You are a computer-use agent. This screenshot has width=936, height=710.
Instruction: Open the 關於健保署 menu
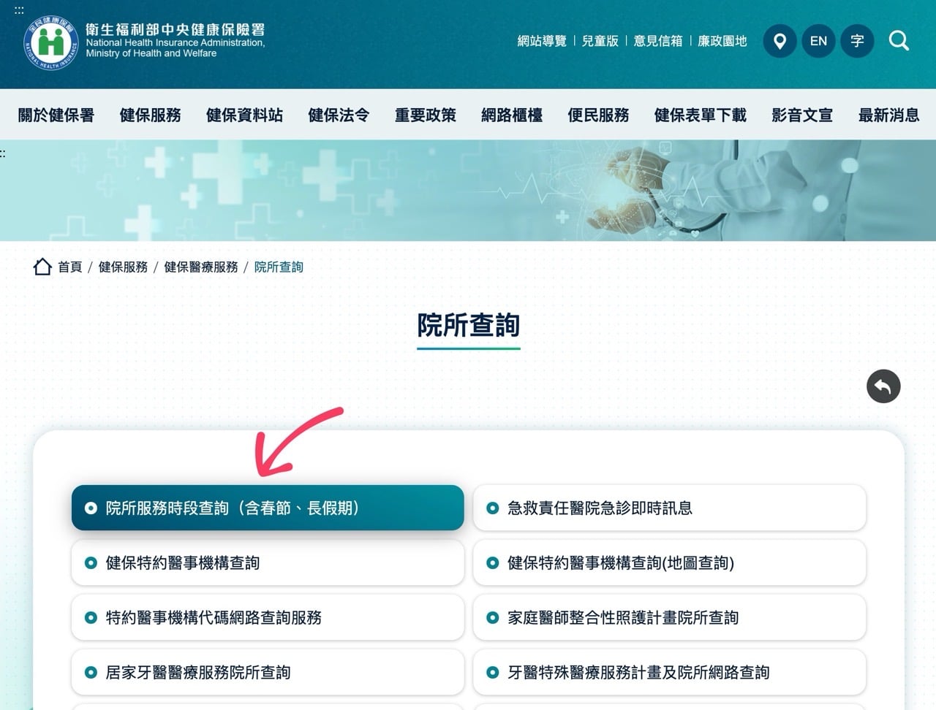[56, 115]
